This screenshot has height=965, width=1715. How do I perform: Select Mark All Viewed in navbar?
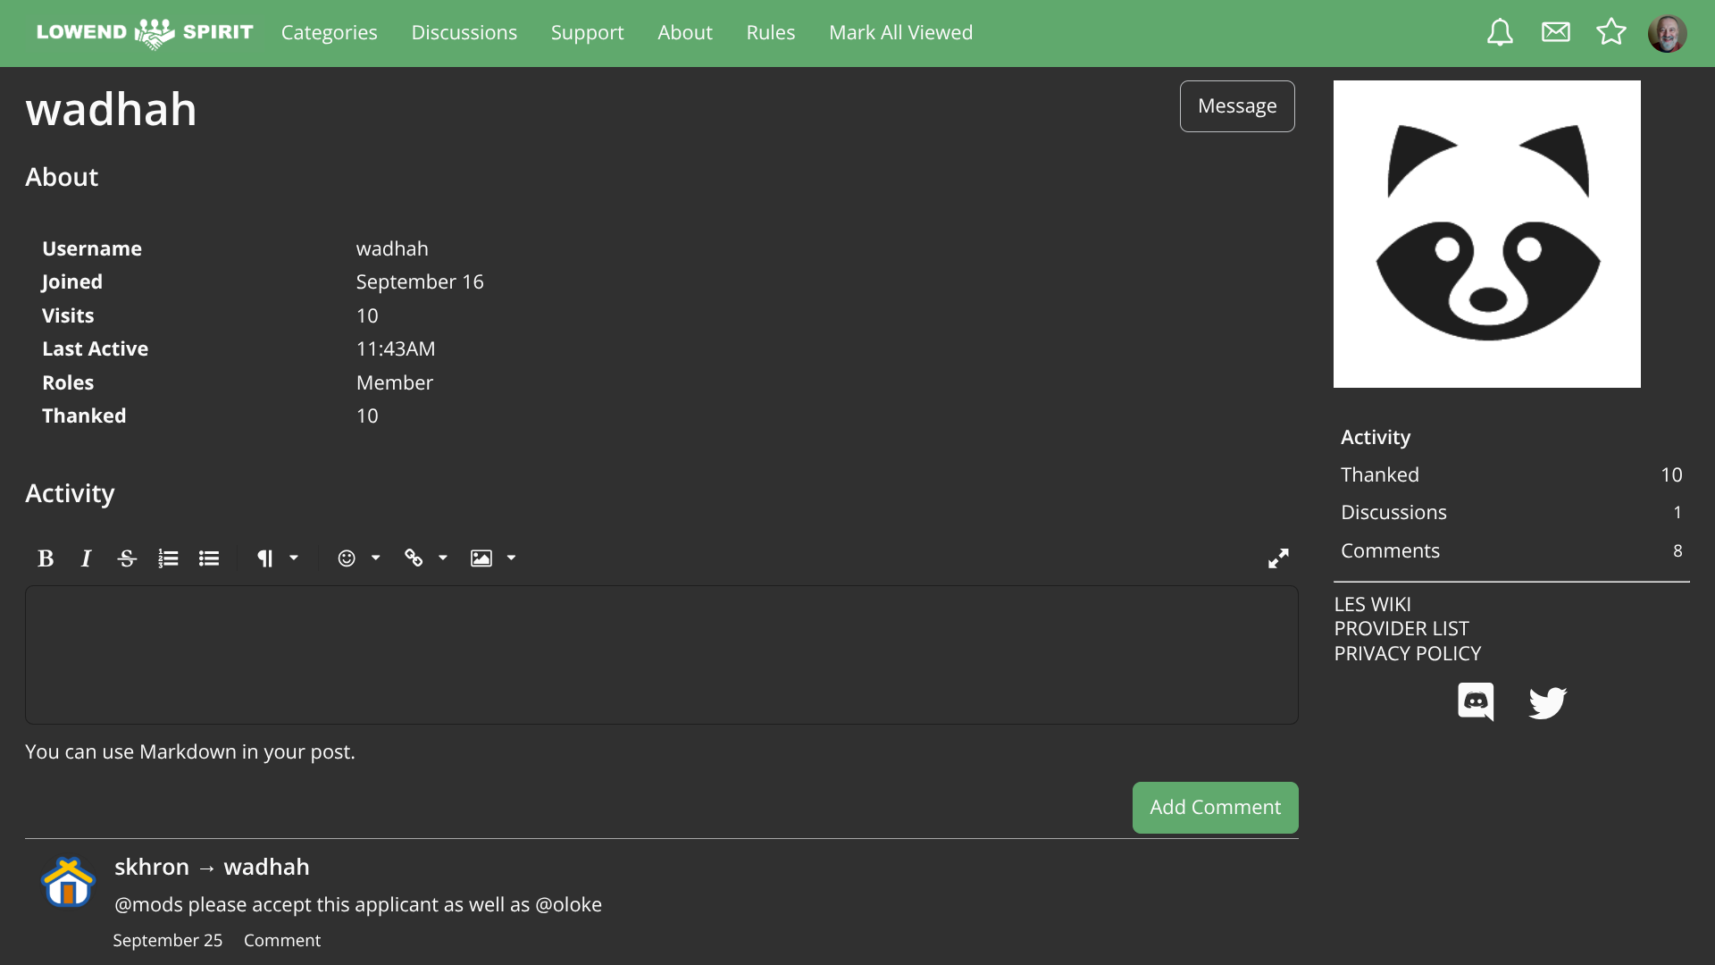coord(900,33)
